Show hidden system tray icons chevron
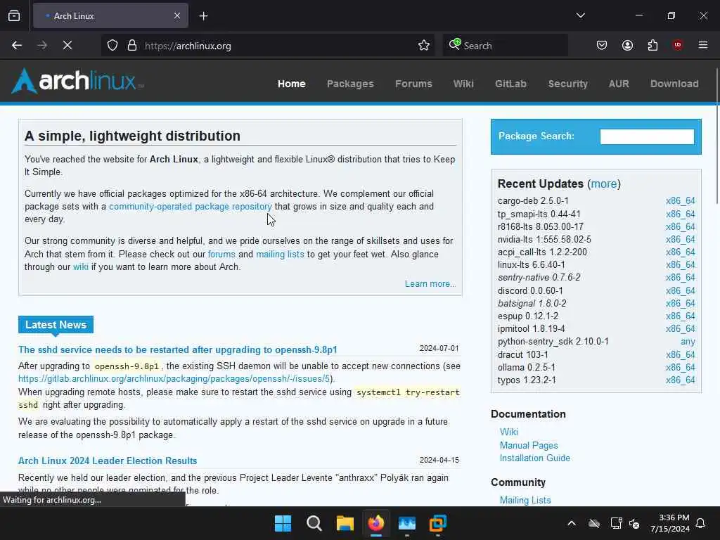720x540 pixels. point(572,523)
